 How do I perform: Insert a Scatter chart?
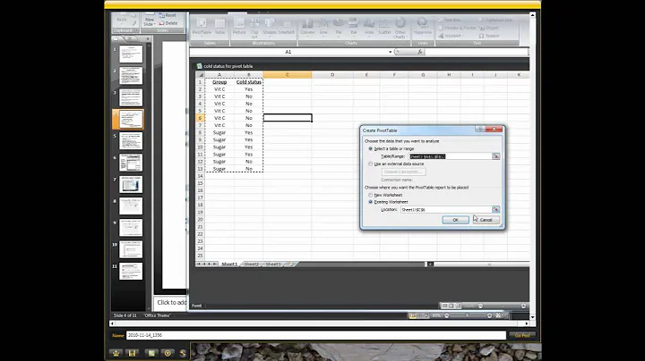click(384, 27)
